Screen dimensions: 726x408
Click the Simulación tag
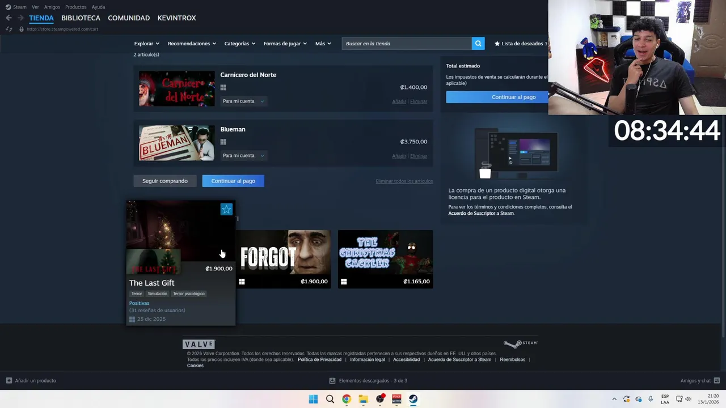[157, 294]
